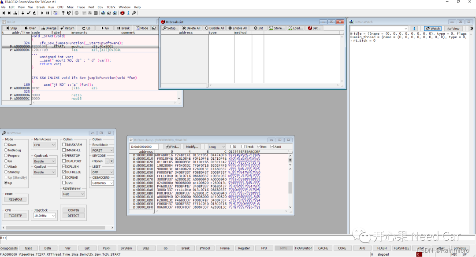Screen dimensions: 476x257
Task: Click the Return icon in B::List toolbar
Action: click(x=68, y=28)
